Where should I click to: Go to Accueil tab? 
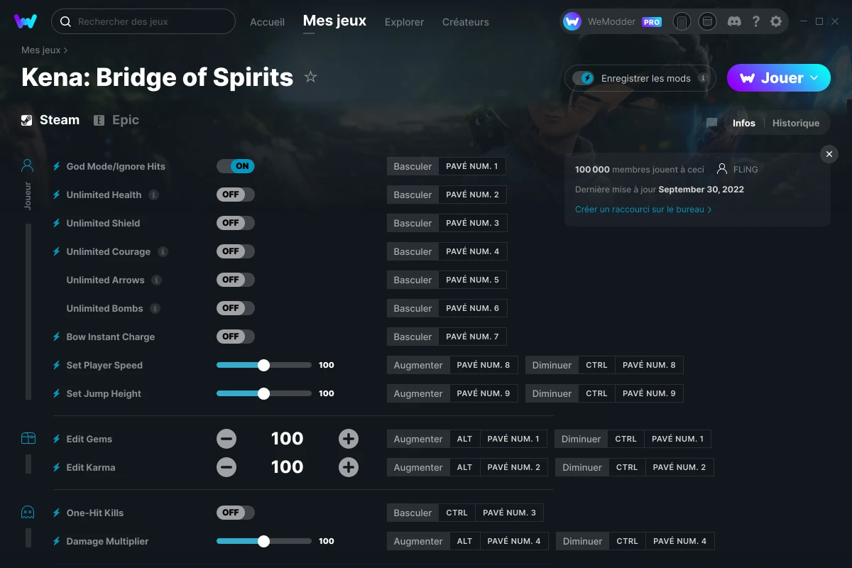pyautogui.click(x=267, y=22)
